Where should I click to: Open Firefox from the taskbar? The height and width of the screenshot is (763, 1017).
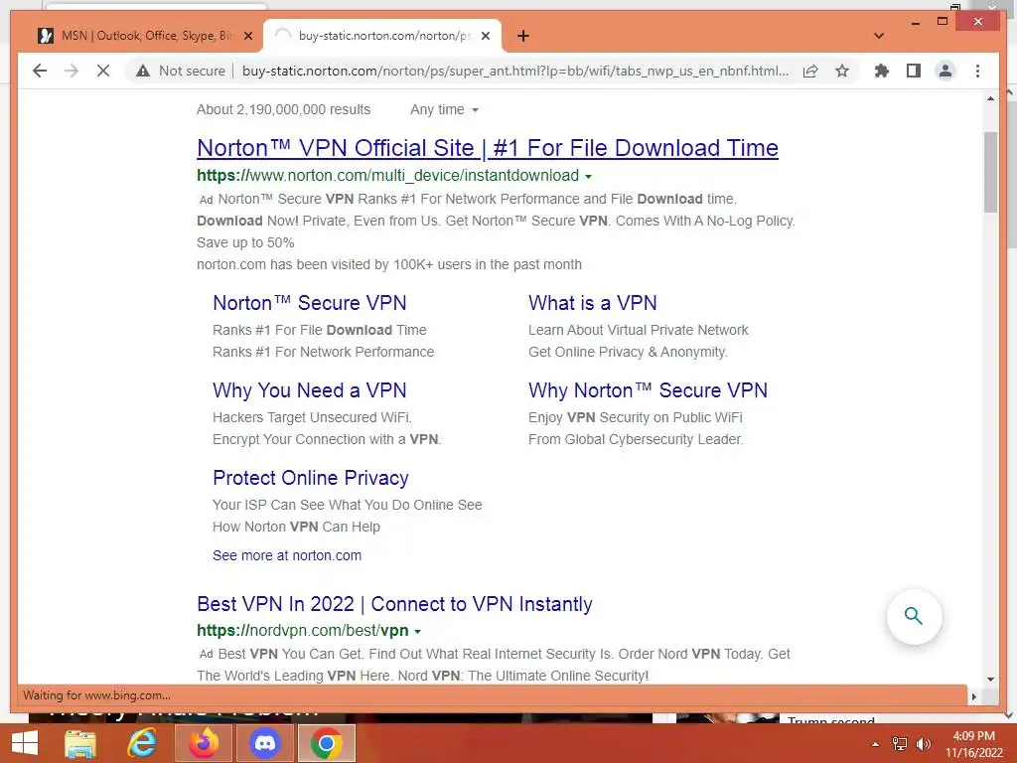tap(203, 743)
